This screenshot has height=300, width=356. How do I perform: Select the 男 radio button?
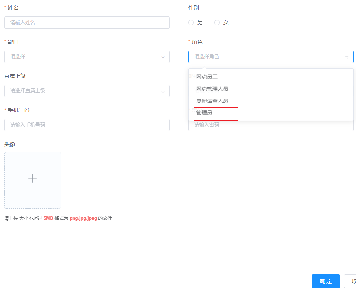tap(190, 22)
